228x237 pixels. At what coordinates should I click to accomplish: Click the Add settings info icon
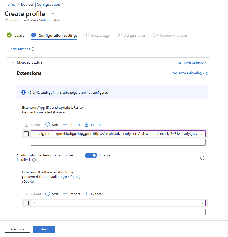(33, 49)
